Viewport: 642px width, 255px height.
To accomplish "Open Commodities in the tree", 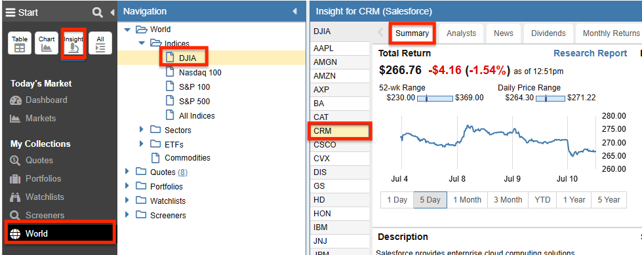I will 187,158.
